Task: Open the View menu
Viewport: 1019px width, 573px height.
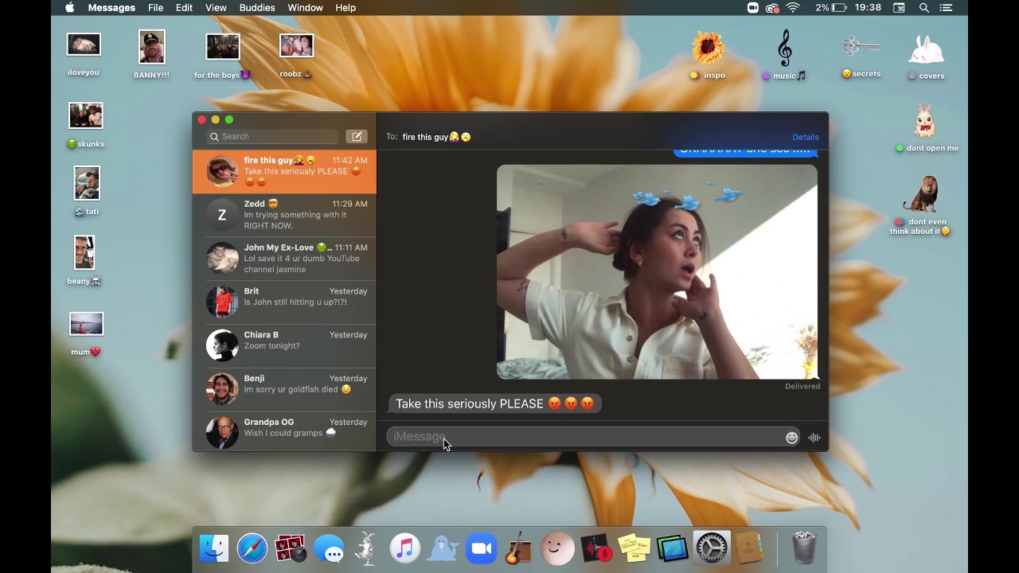Action: (x=216, y=8)
